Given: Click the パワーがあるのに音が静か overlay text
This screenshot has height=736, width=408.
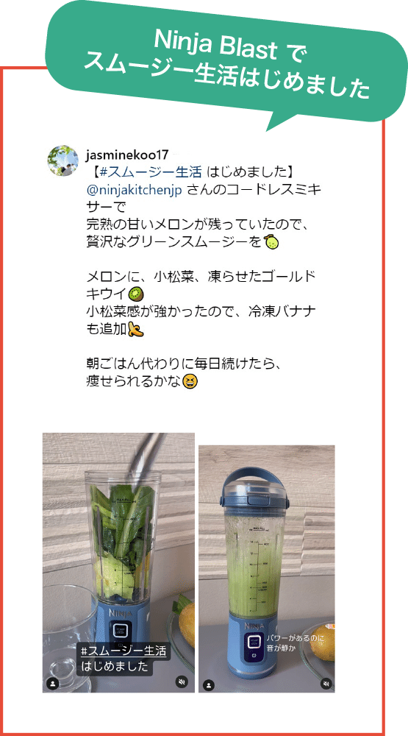Looking at the screenshot, I should click(288, 643).
